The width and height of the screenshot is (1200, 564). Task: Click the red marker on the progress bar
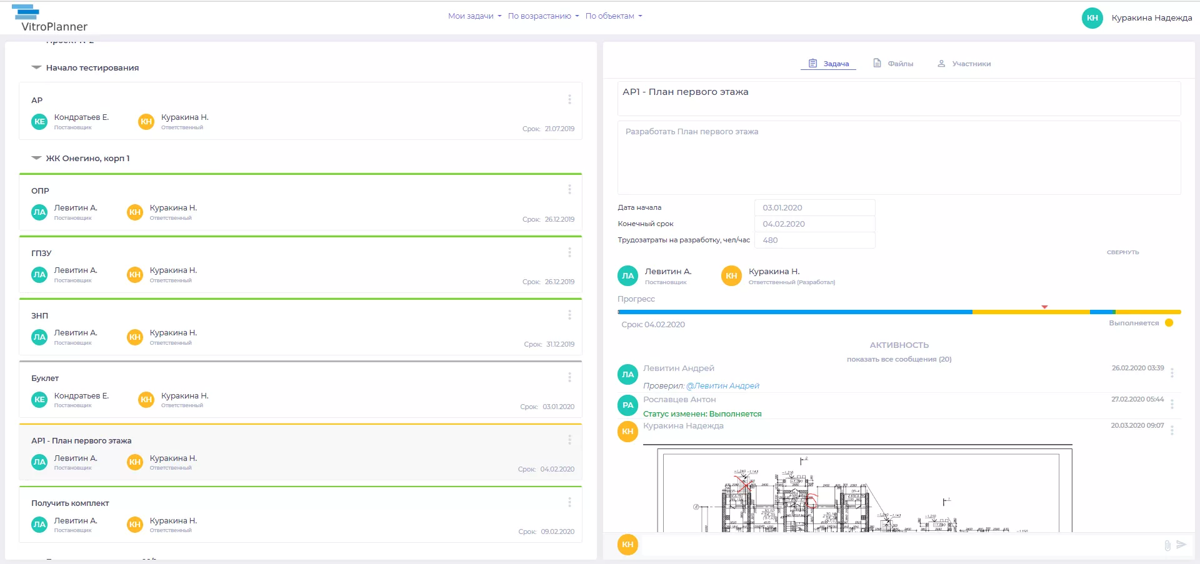[1044, 307]
